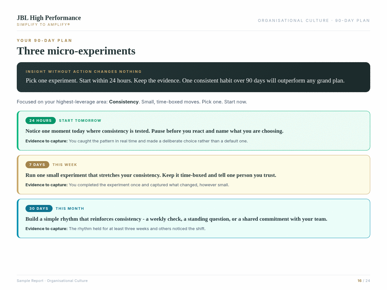Click the bold word Consistency
This screenshot has width=387, height=290.
point(124,102)
